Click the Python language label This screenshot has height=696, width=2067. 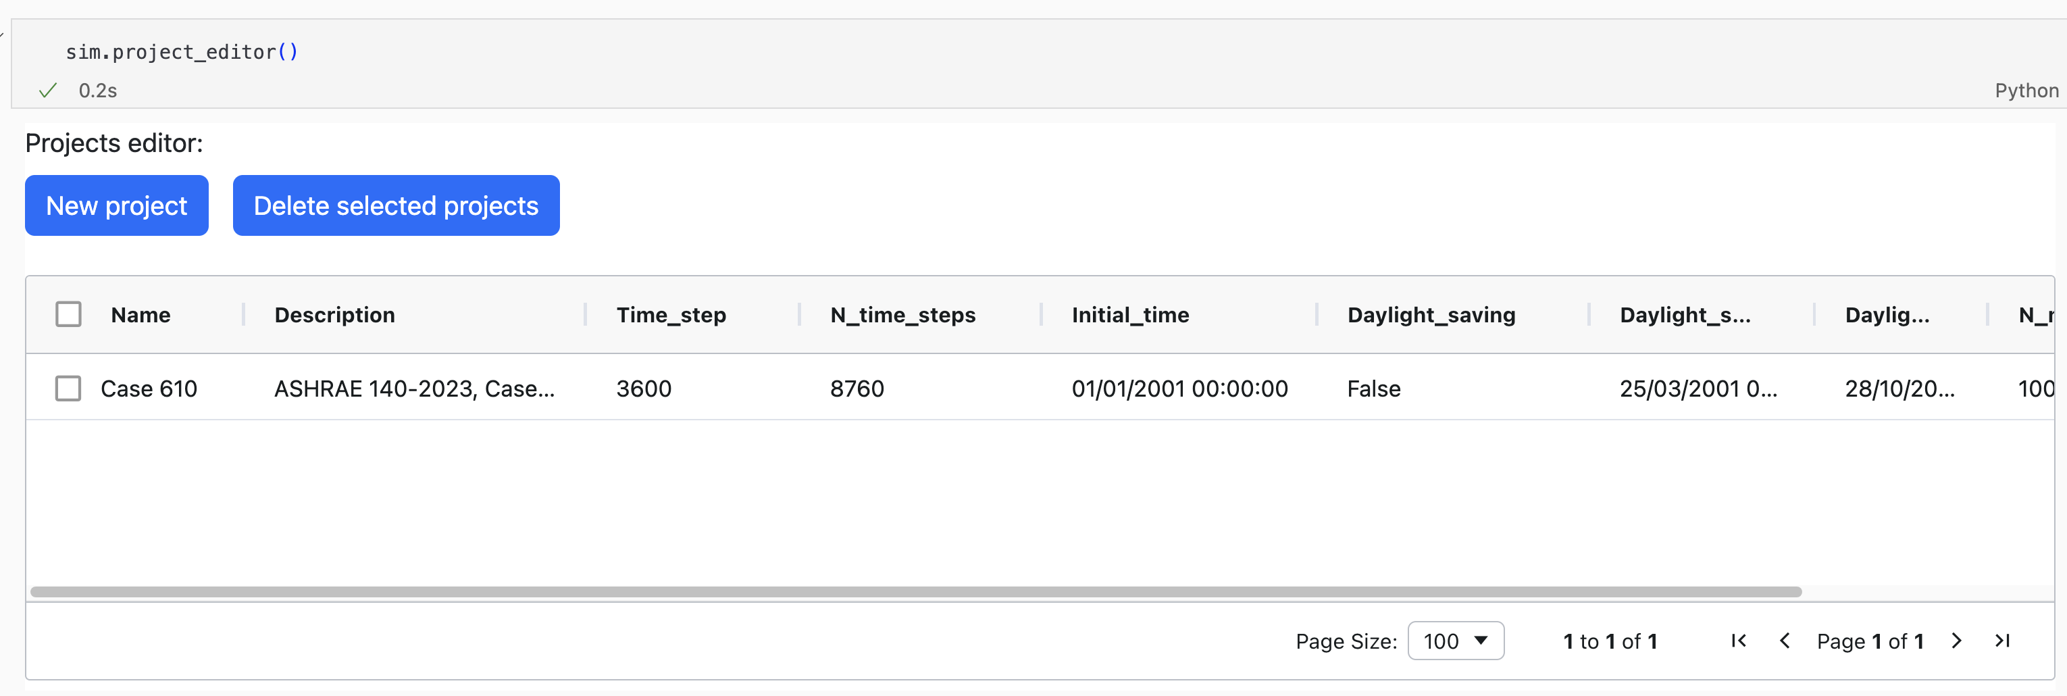point(2026,90)
